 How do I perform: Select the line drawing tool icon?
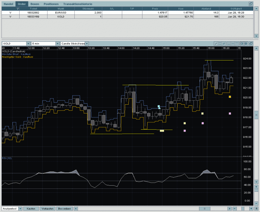tap(216, 44)
